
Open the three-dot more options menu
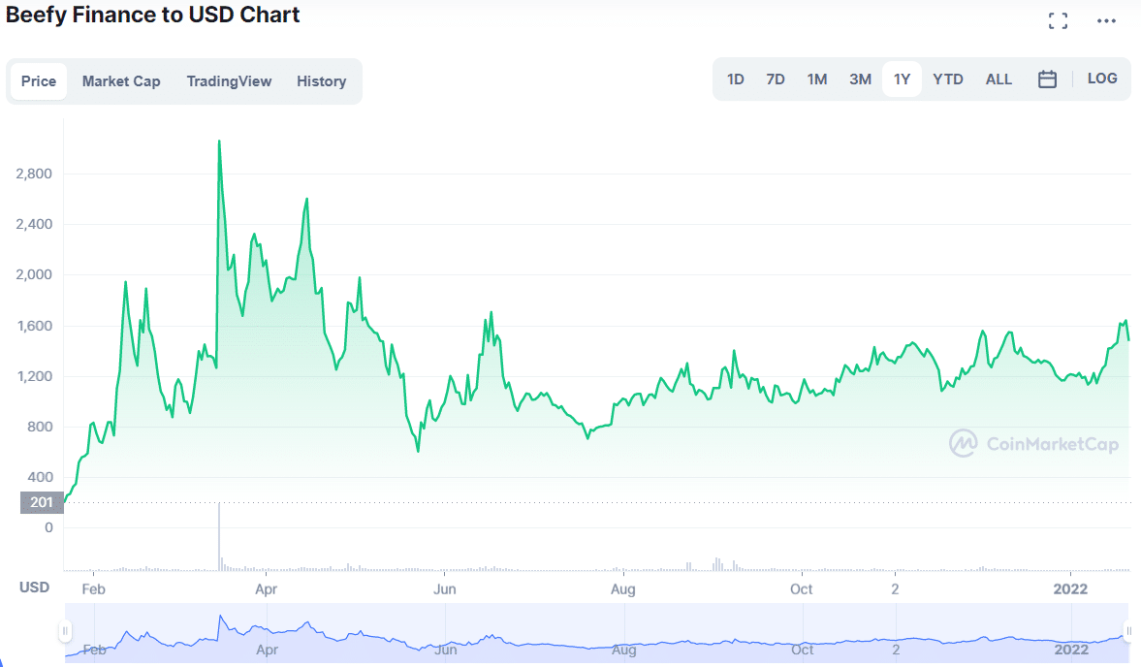[1106, 21]
